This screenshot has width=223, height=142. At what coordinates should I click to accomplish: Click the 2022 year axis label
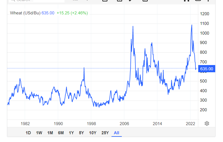tap(190, 124)
